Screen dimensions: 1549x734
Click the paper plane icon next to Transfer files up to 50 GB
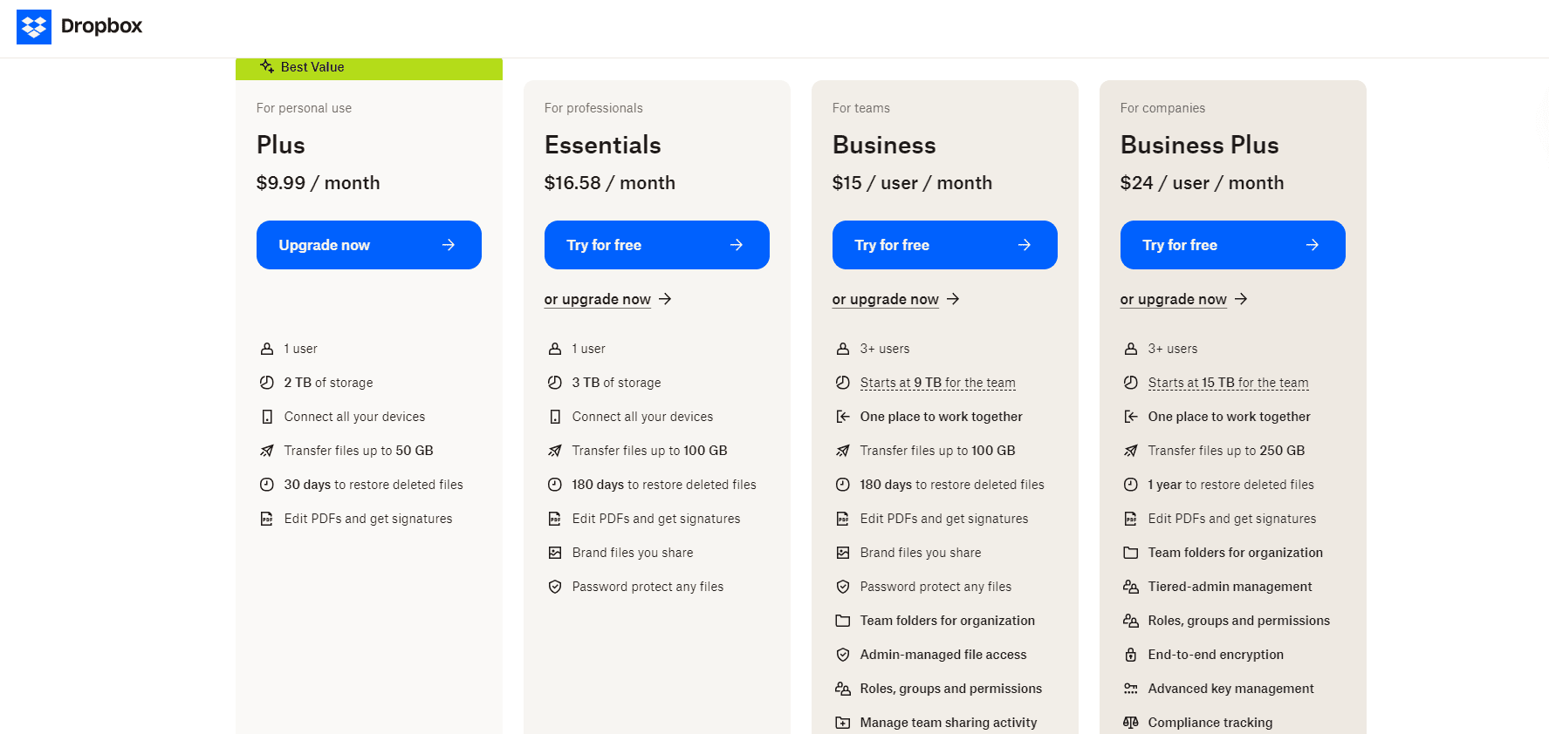point(267,451)
